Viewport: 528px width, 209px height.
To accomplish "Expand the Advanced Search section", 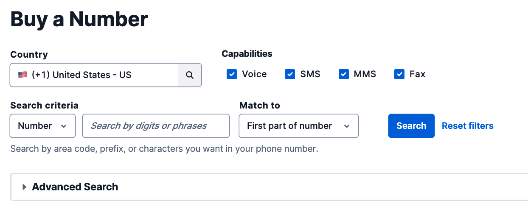I will pyautogui.click(x=75, y=187).
